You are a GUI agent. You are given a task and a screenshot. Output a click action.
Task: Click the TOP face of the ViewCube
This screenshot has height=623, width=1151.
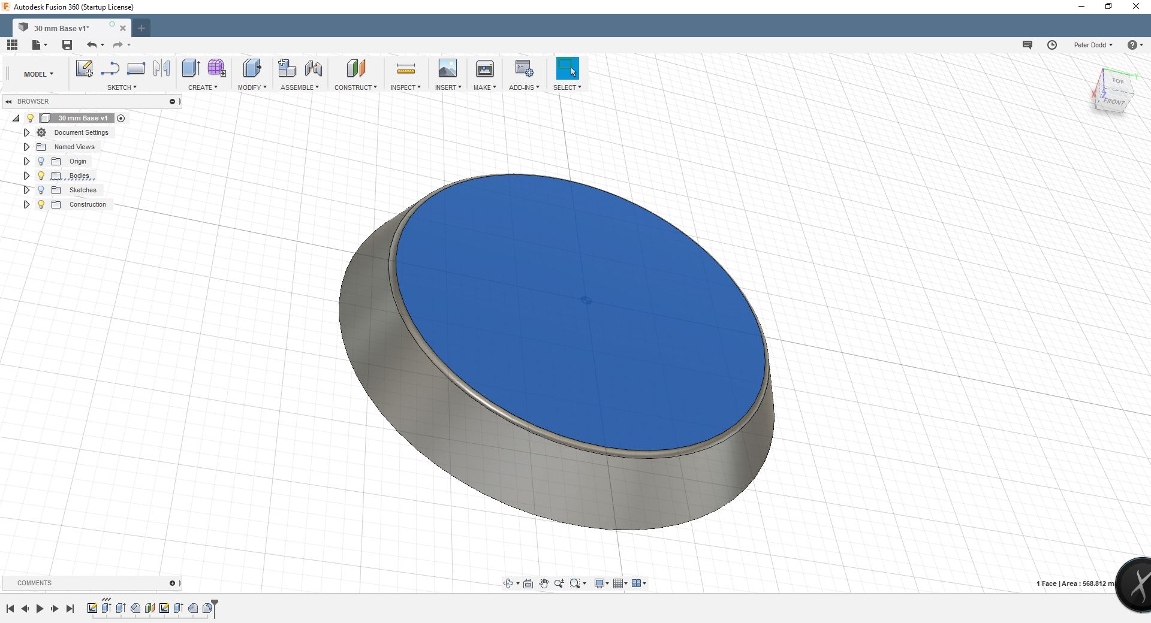1117,81
